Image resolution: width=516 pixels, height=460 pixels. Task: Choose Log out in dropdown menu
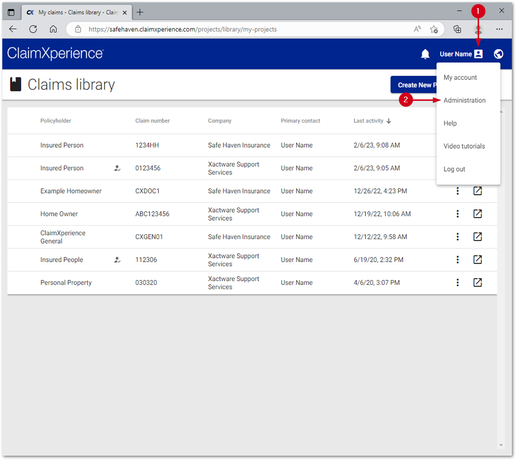click(x=454, y=169)
